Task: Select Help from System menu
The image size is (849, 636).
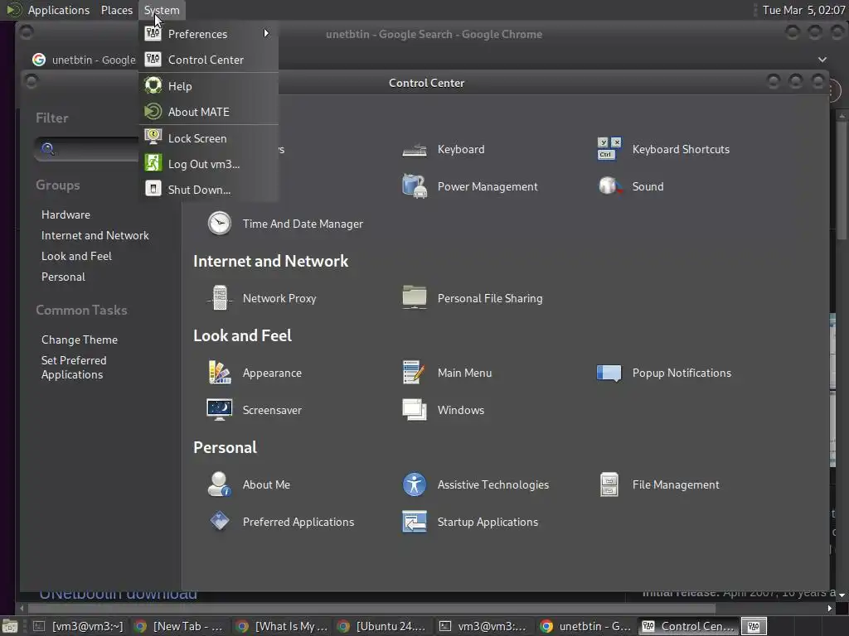Action: point(208,86)
